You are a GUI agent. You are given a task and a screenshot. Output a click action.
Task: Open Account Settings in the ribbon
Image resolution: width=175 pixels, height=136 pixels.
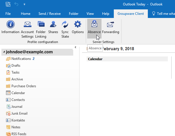pos(27,29)
